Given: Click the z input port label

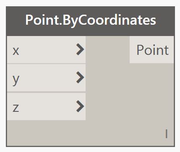Looking at the screenshot, I should pos(16,108).
